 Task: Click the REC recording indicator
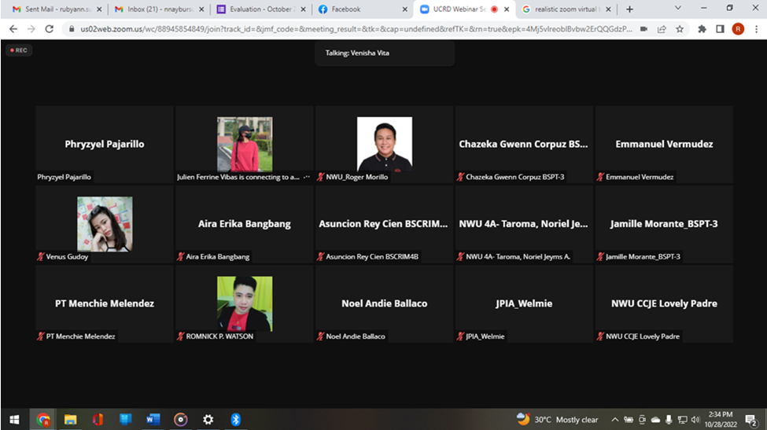(17, 50)
